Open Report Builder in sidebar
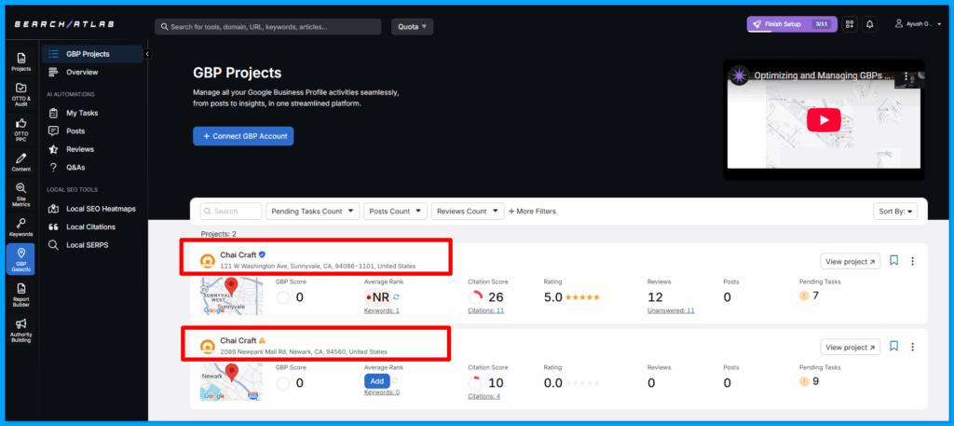Viewport: 954px width, 426px height. pos(20,295)
